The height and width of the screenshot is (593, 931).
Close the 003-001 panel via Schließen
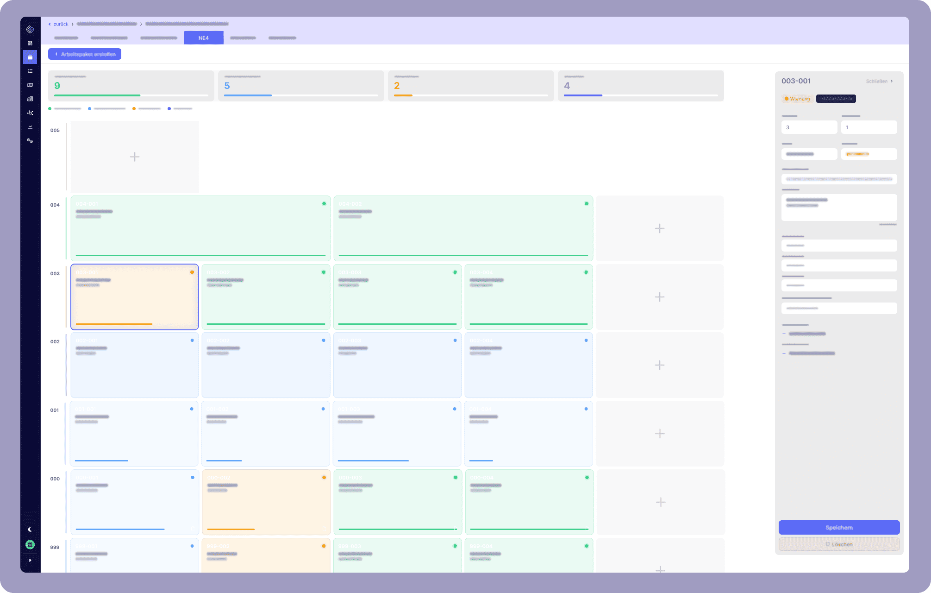pos(879,81)
